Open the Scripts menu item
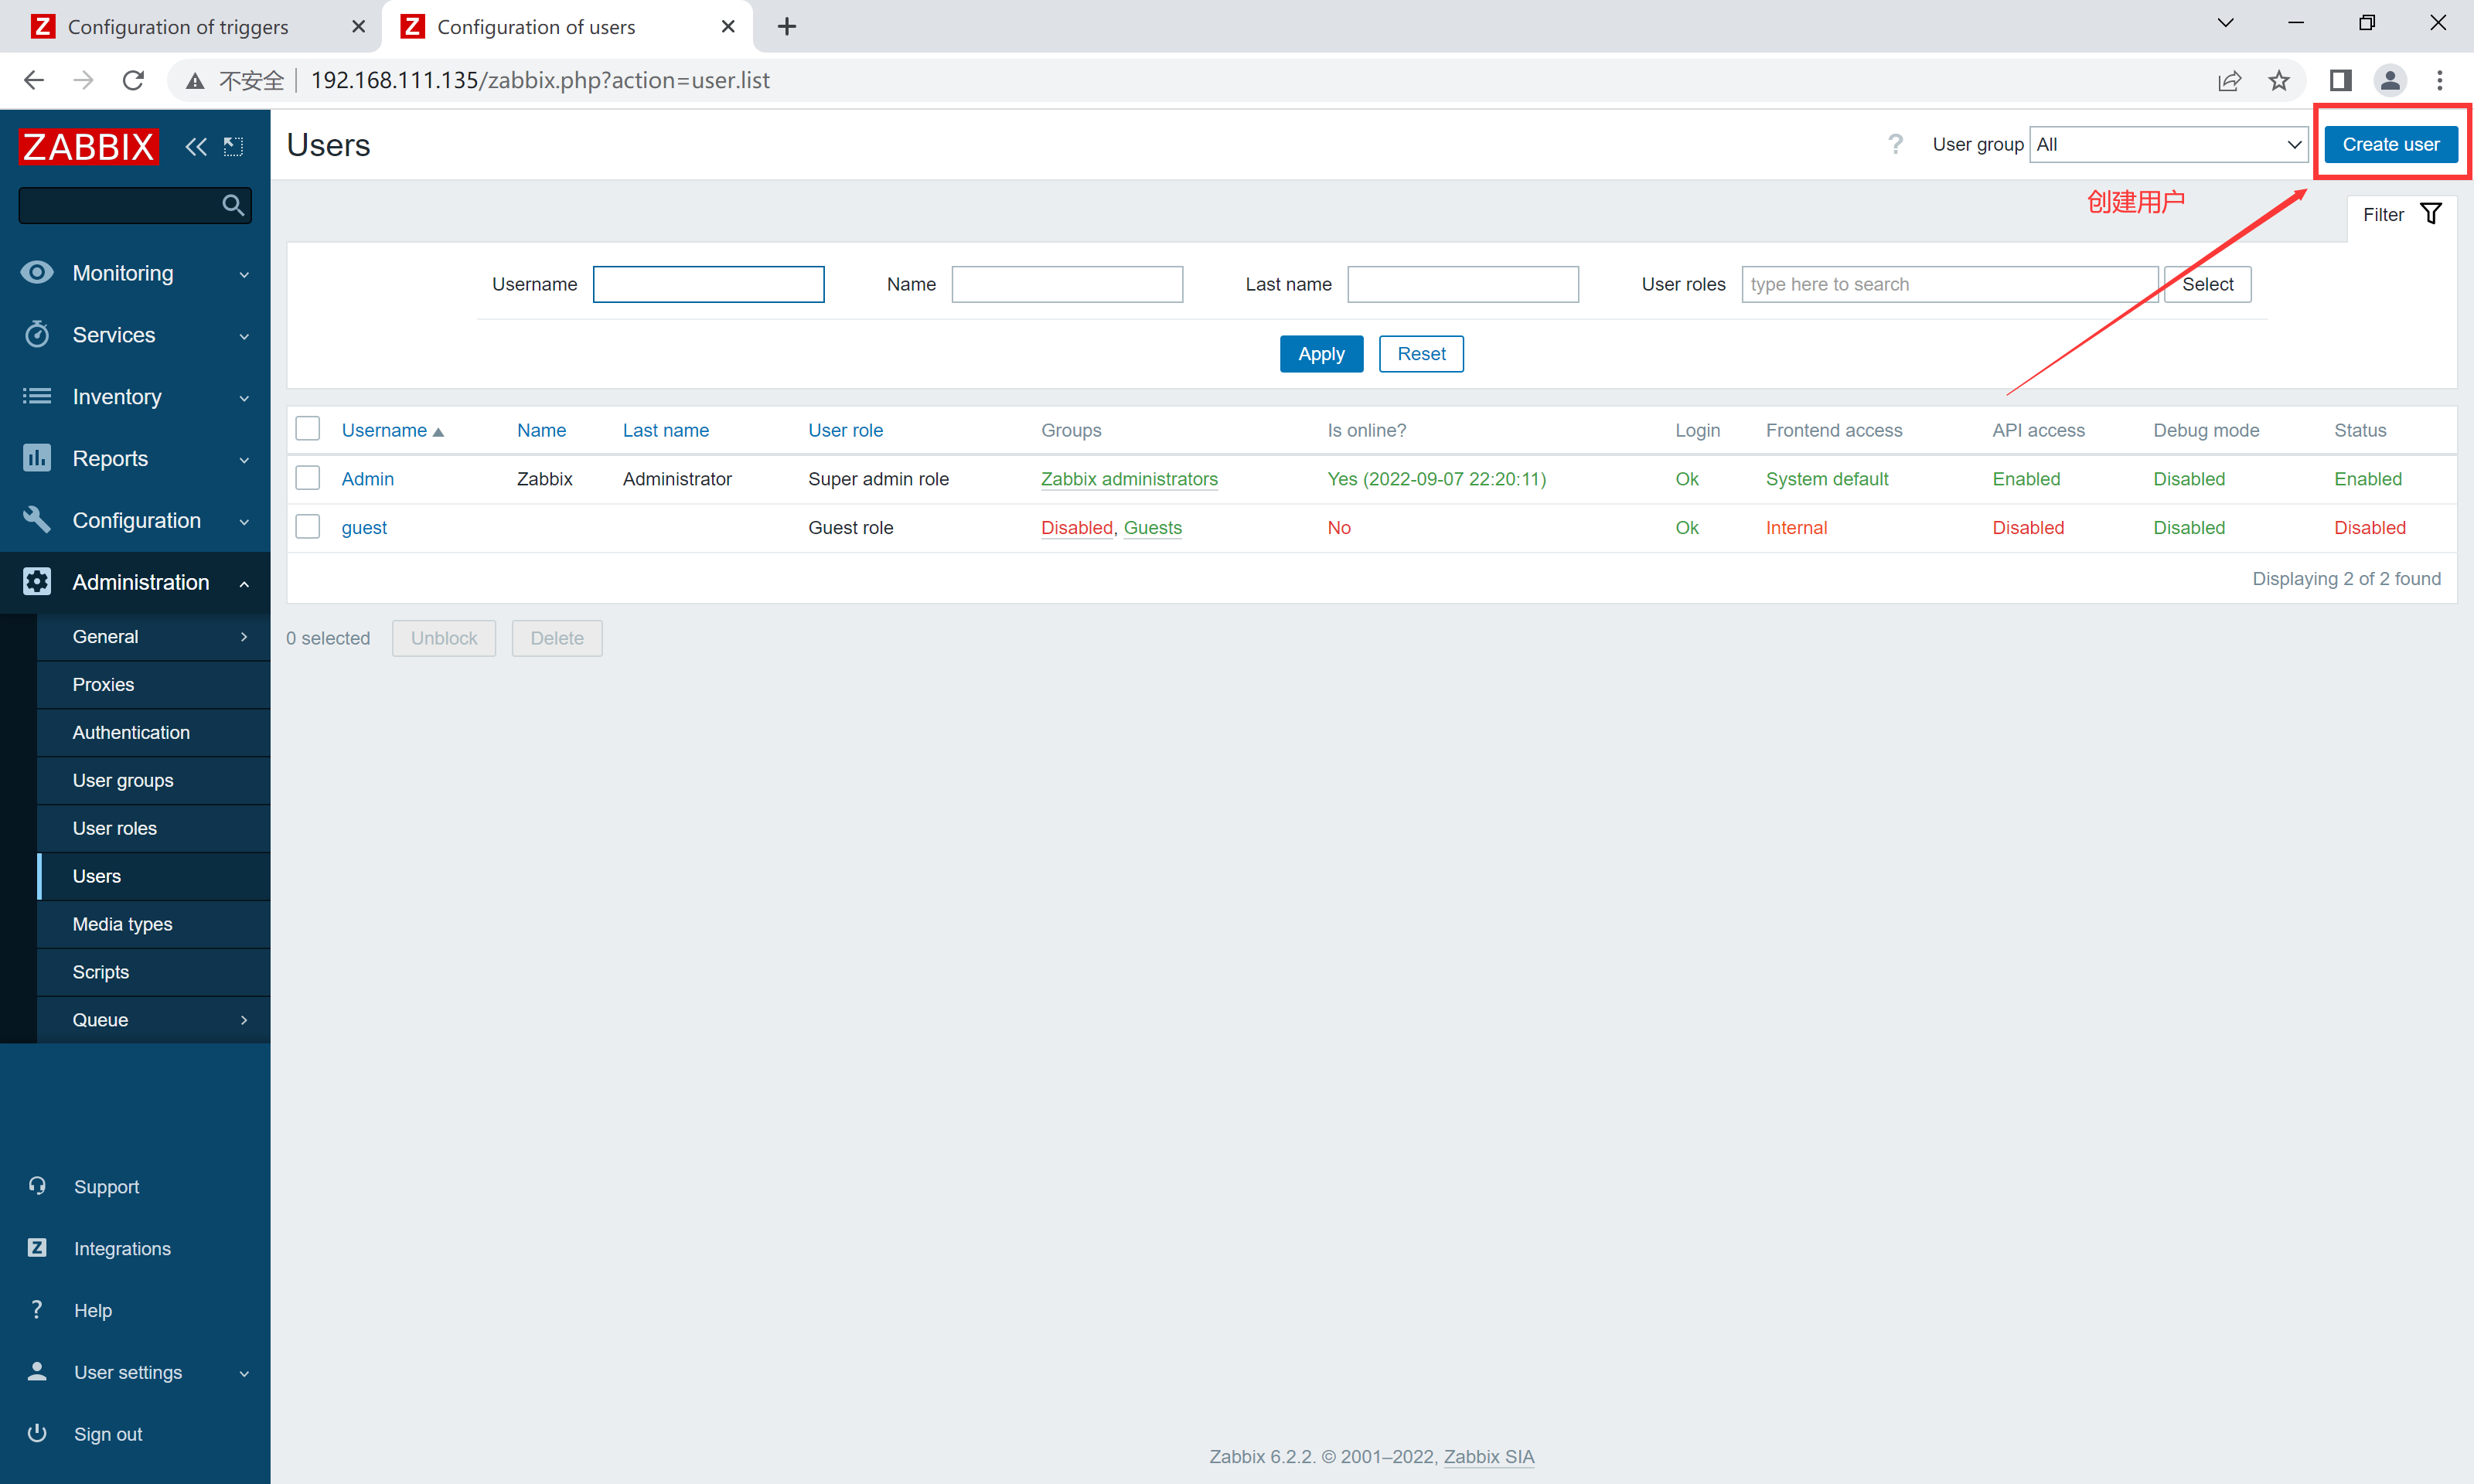The width and height of the screenshot is (2474, 1484). coord(153,973)
